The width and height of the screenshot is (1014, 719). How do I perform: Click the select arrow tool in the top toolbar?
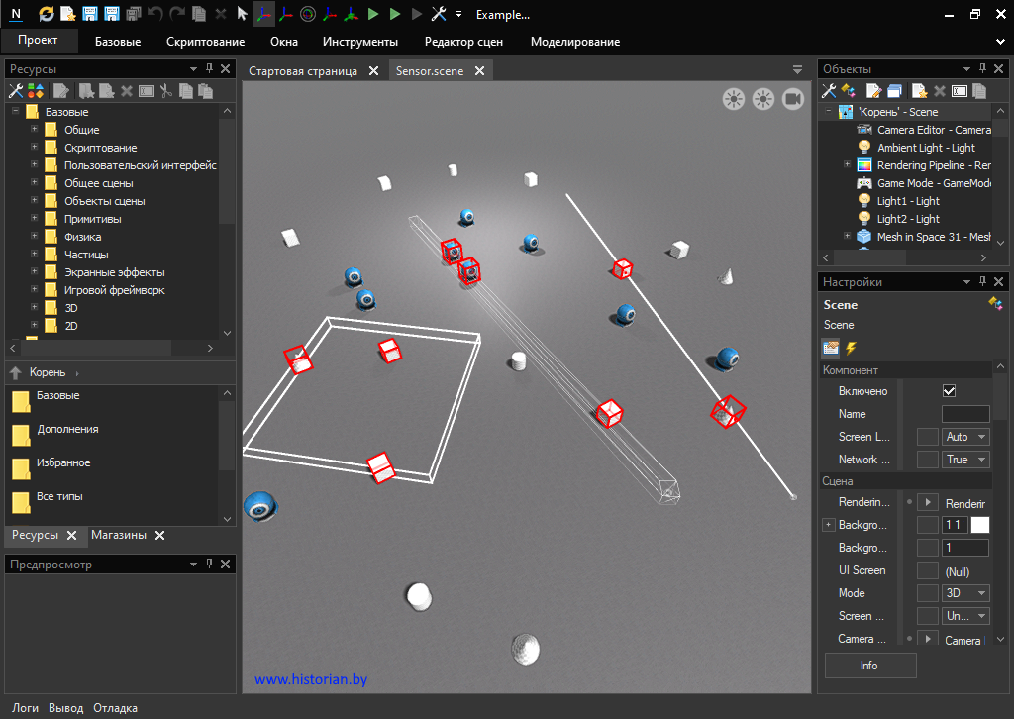point(242,15)
